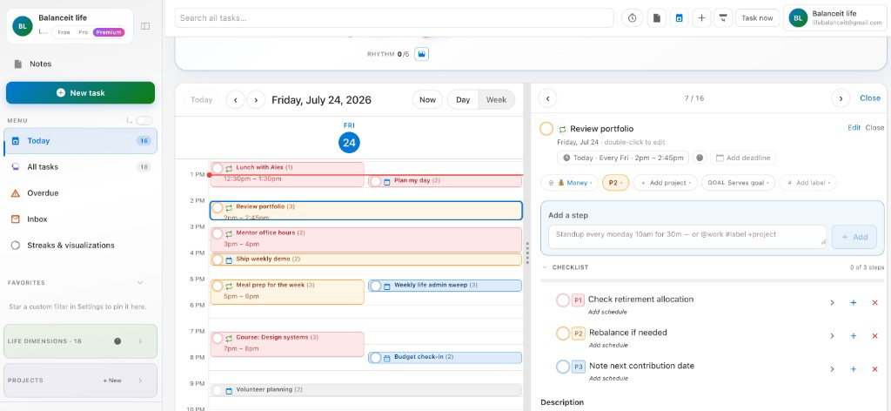Toggle the switch next to MENU header
Image resolution: width=891 pixels, height=411 pixels.
(x=144, y=120)
